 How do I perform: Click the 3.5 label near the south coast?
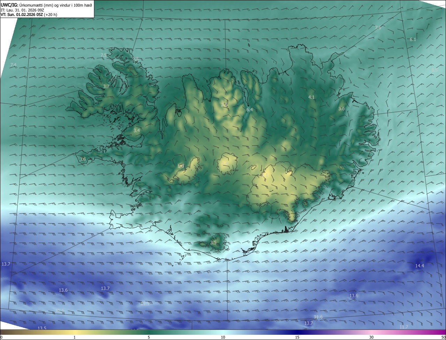pos(213,243)
